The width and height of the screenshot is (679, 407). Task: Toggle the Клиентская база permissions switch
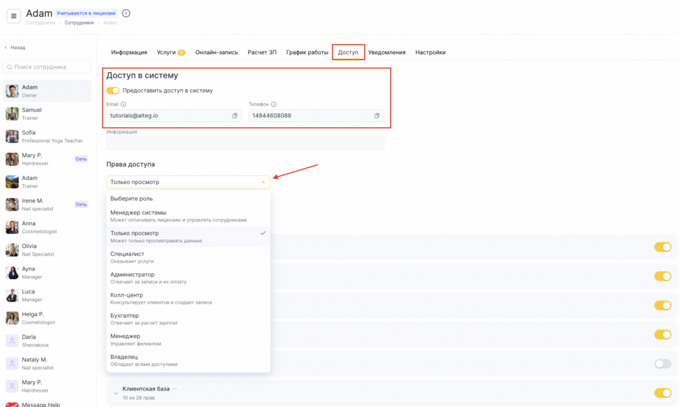(662, 393)
